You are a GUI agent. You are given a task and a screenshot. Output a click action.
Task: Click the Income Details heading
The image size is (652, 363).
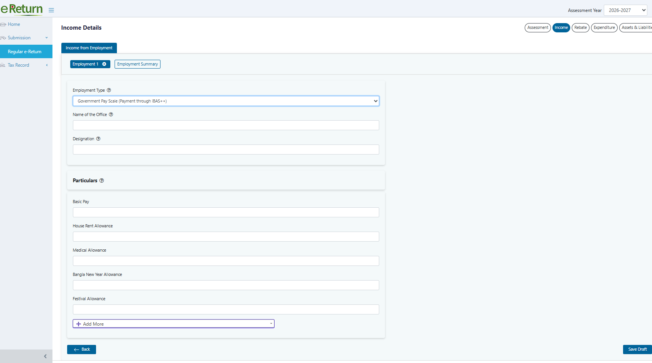(81, 28)
